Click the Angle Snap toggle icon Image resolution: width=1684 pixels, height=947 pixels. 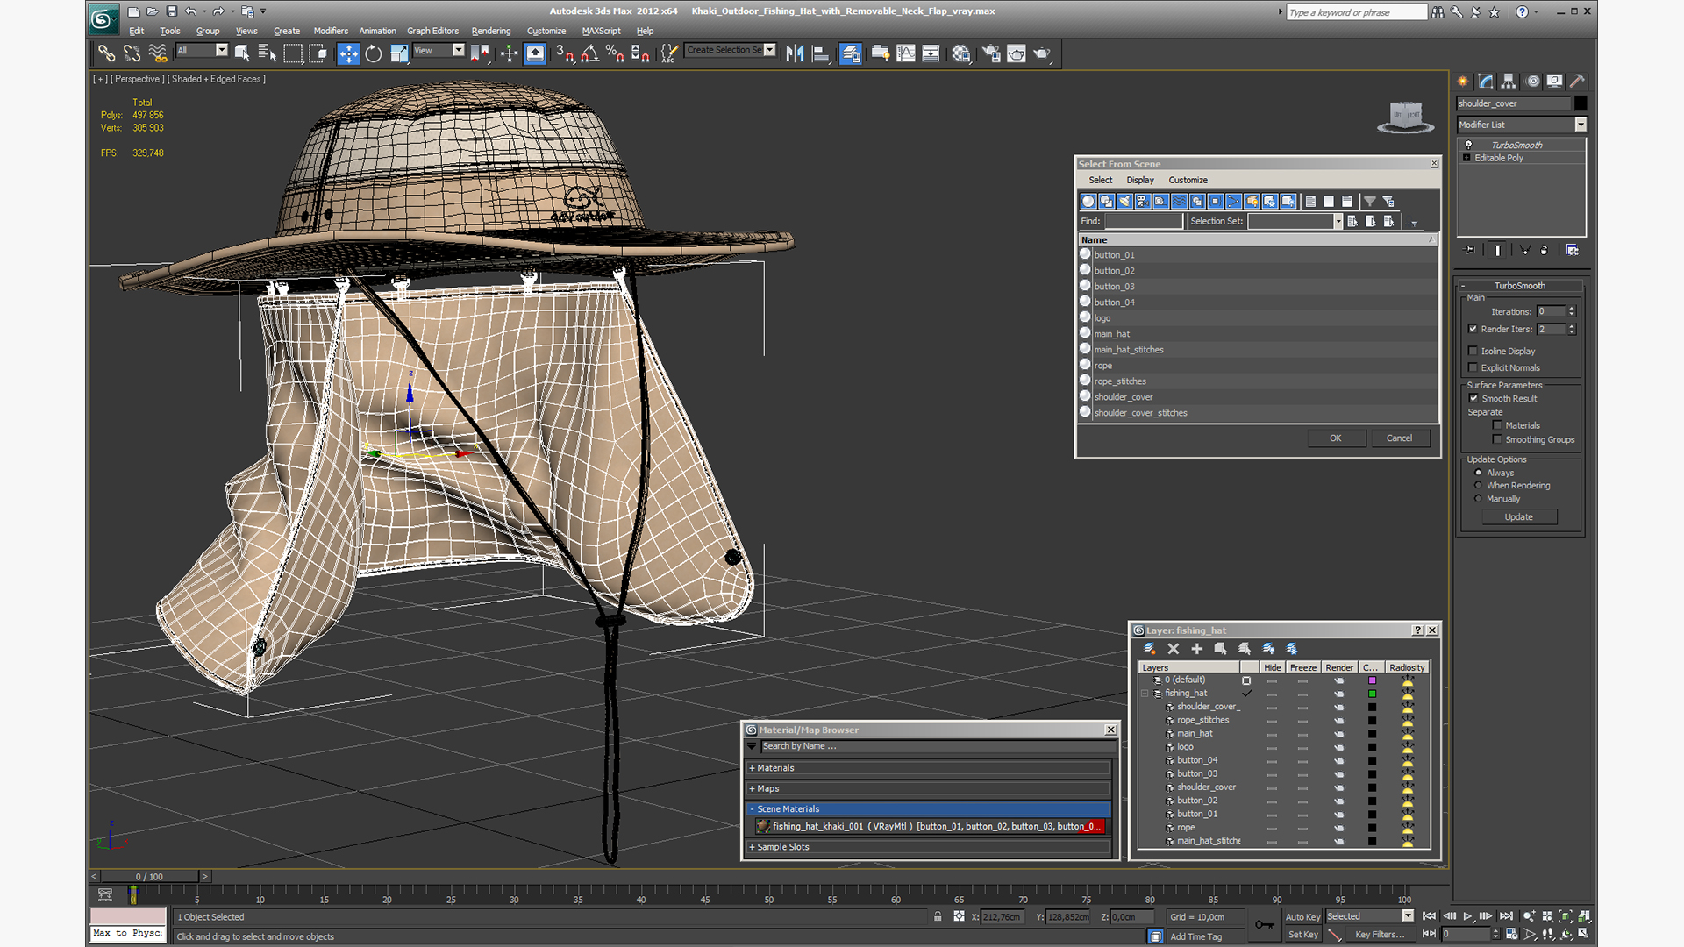point(590,53)
